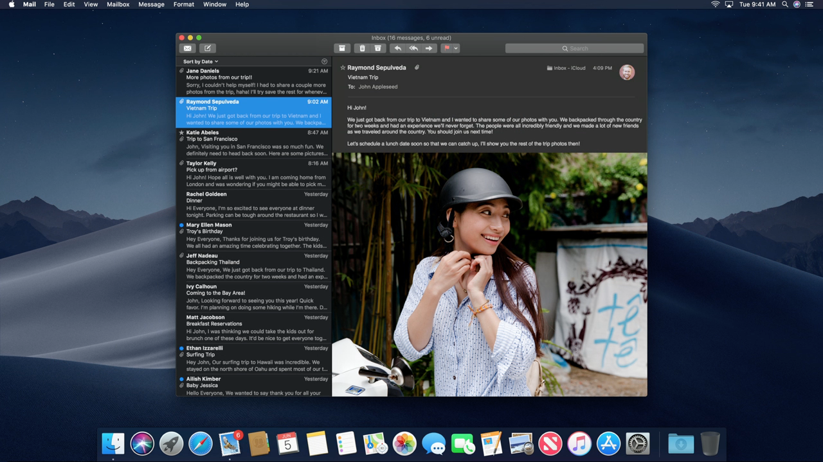
Task: Compose a new message
Action: pyautogui.click(x=207, y=48)
